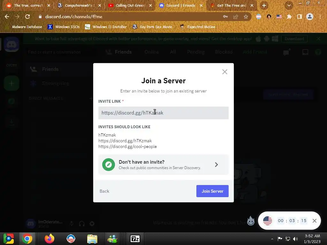The width and height of the screenshot is (327, 245).
Task: Open the file explorer taskbar icon
Action: click(92, 239)
